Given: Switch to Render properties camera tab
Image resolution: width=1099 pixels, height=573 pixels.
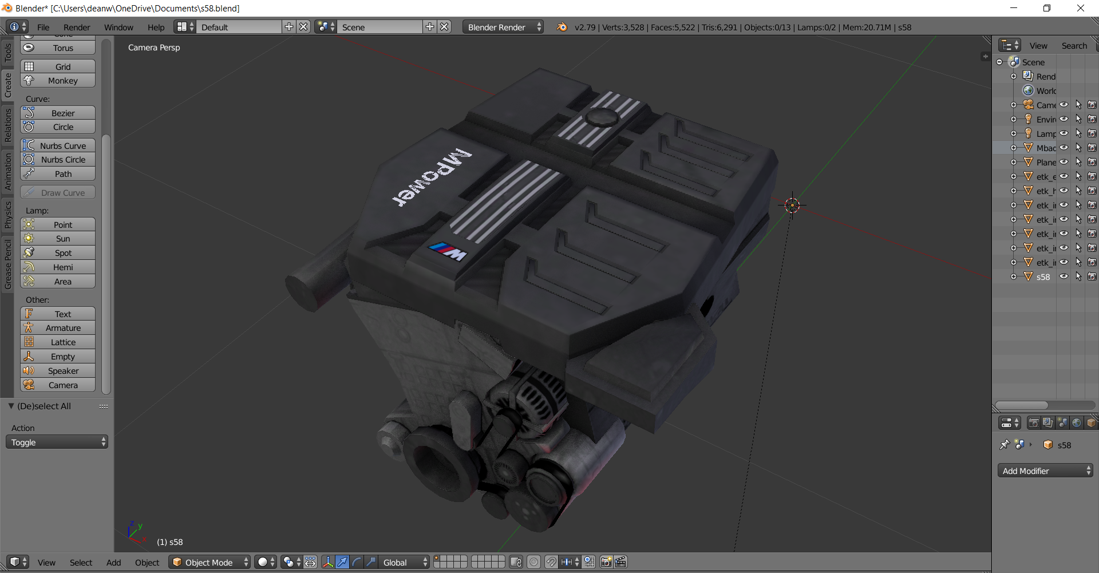Looking at the screenshot, I should (1034, 422).
